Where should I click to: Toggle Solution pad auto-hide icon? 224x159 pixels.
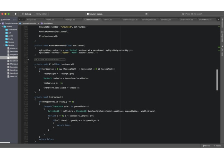(x=14, y=20)
